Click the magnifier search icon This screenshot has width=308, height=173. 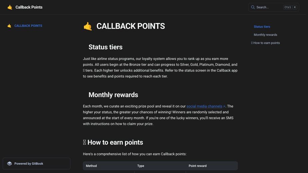tap(253, 7)
